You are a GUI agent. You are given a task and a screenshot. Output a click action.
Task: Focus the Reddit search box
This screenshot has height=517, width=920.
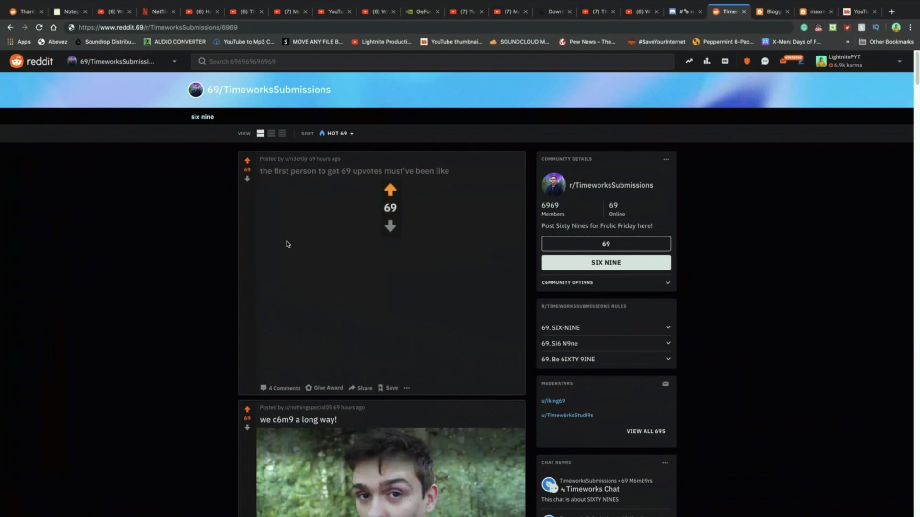coord(432,61)
